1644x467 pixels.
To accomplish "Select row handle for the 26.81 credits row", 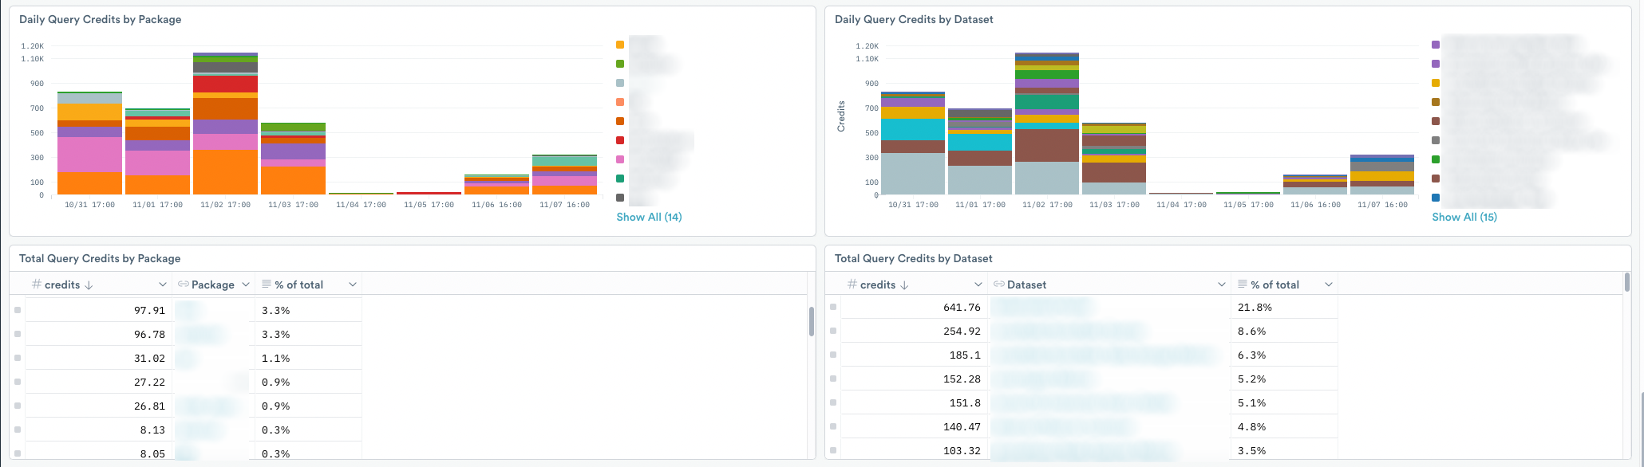I will click(x=18, y=406).
